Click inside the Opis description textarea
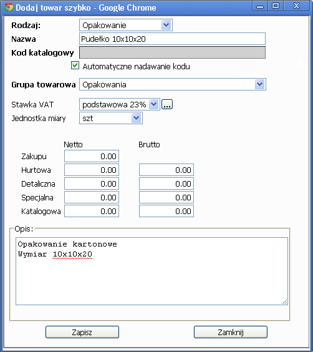Screen dimensions: 313x352 click(x=152, y=271)
